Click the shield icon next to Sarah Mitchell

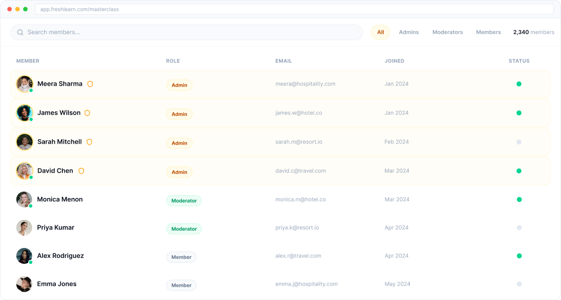pos(90,142)
